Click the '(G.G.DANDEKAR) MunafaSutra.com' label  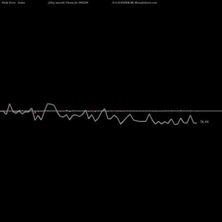pyautogui.click(x=135, y=3)
